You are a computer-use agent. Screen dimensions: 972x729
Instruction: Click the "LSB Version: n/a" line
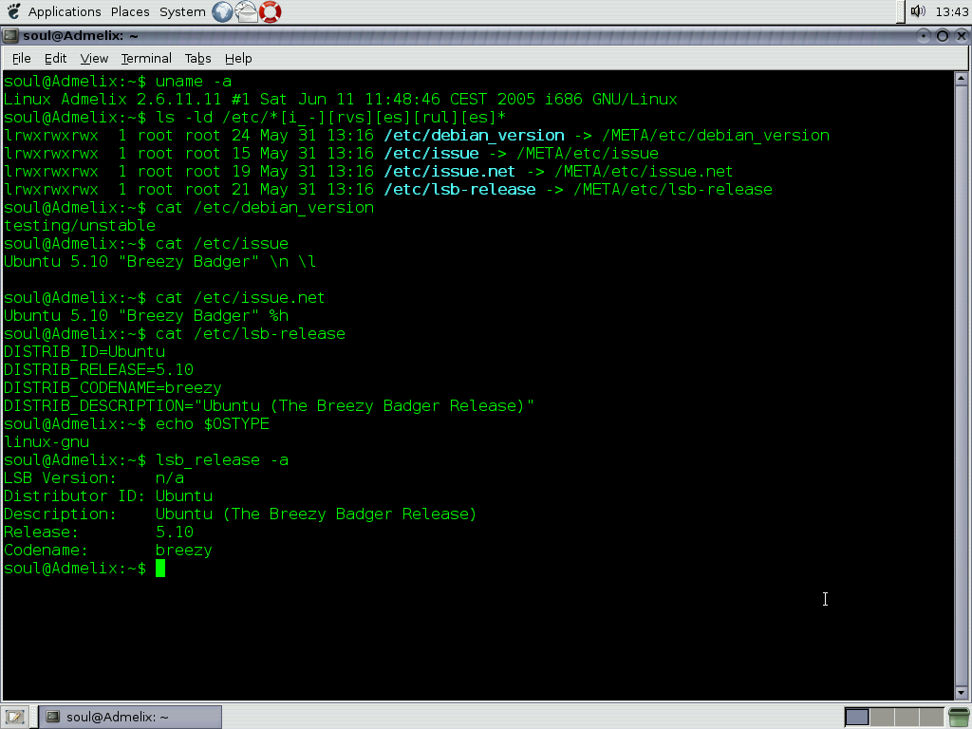click(x=94, y=477)
